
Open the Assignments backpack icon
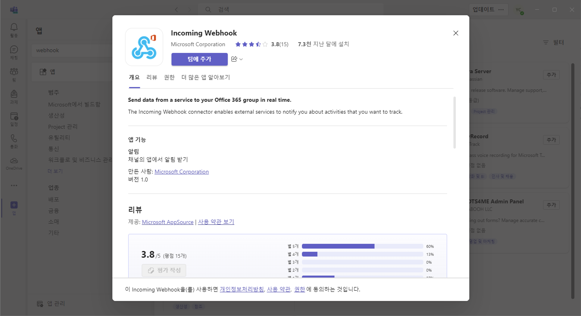[14, 94]
